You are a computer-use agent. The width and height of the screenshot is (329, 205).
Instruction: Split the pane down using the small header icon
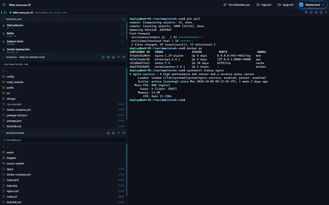(316, 13)
